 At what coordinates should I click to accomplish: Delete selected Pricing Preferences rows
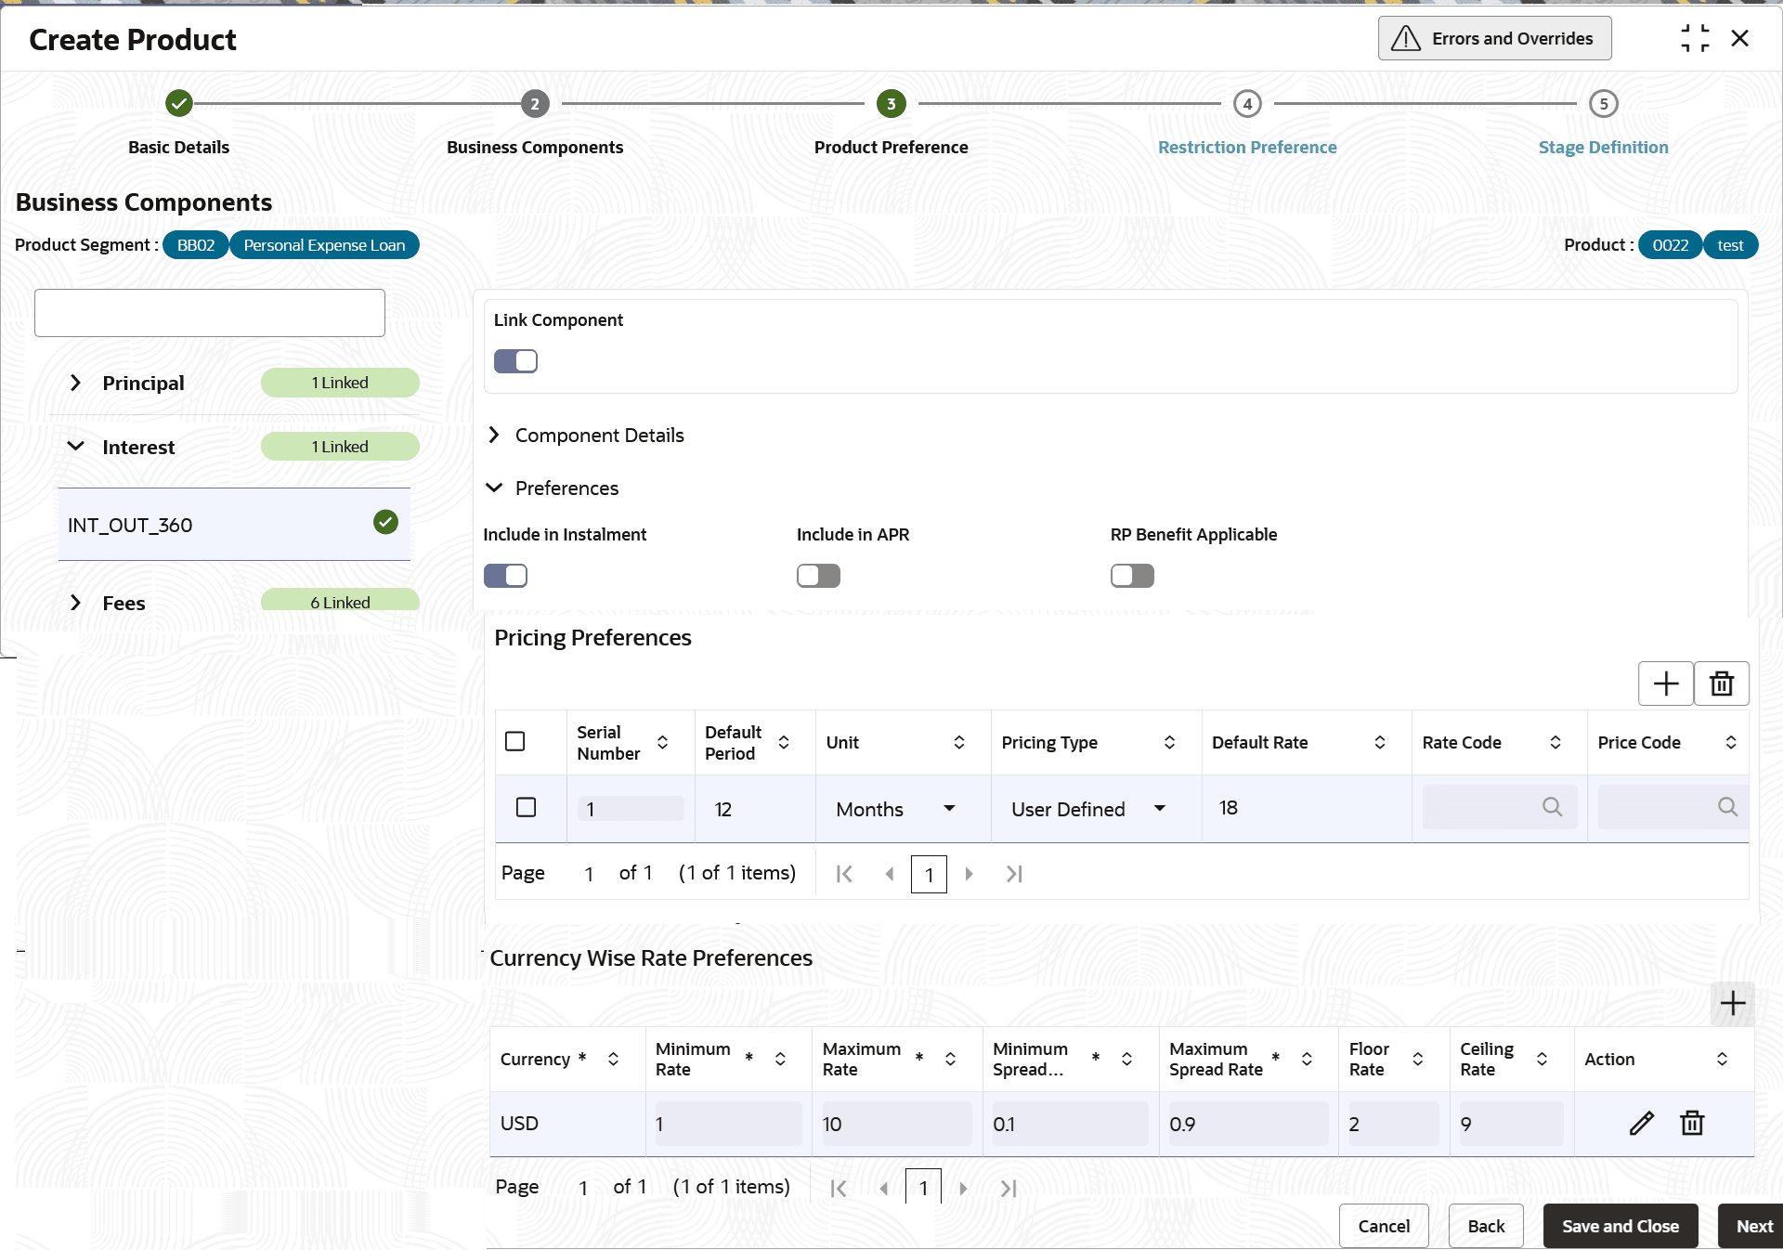pos(1721,684)
